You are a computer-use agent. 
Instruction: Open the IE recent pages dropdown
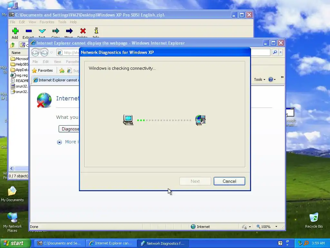point(51,53)
